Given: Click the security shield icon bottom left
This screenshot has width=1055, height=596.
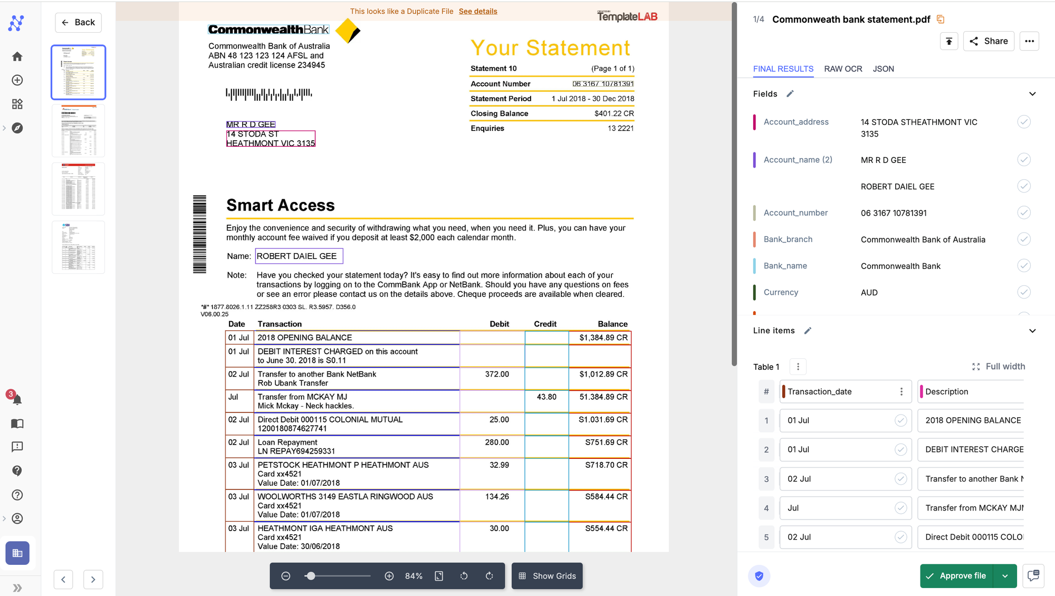Looking at the screenshot, I should coord(759,576).
